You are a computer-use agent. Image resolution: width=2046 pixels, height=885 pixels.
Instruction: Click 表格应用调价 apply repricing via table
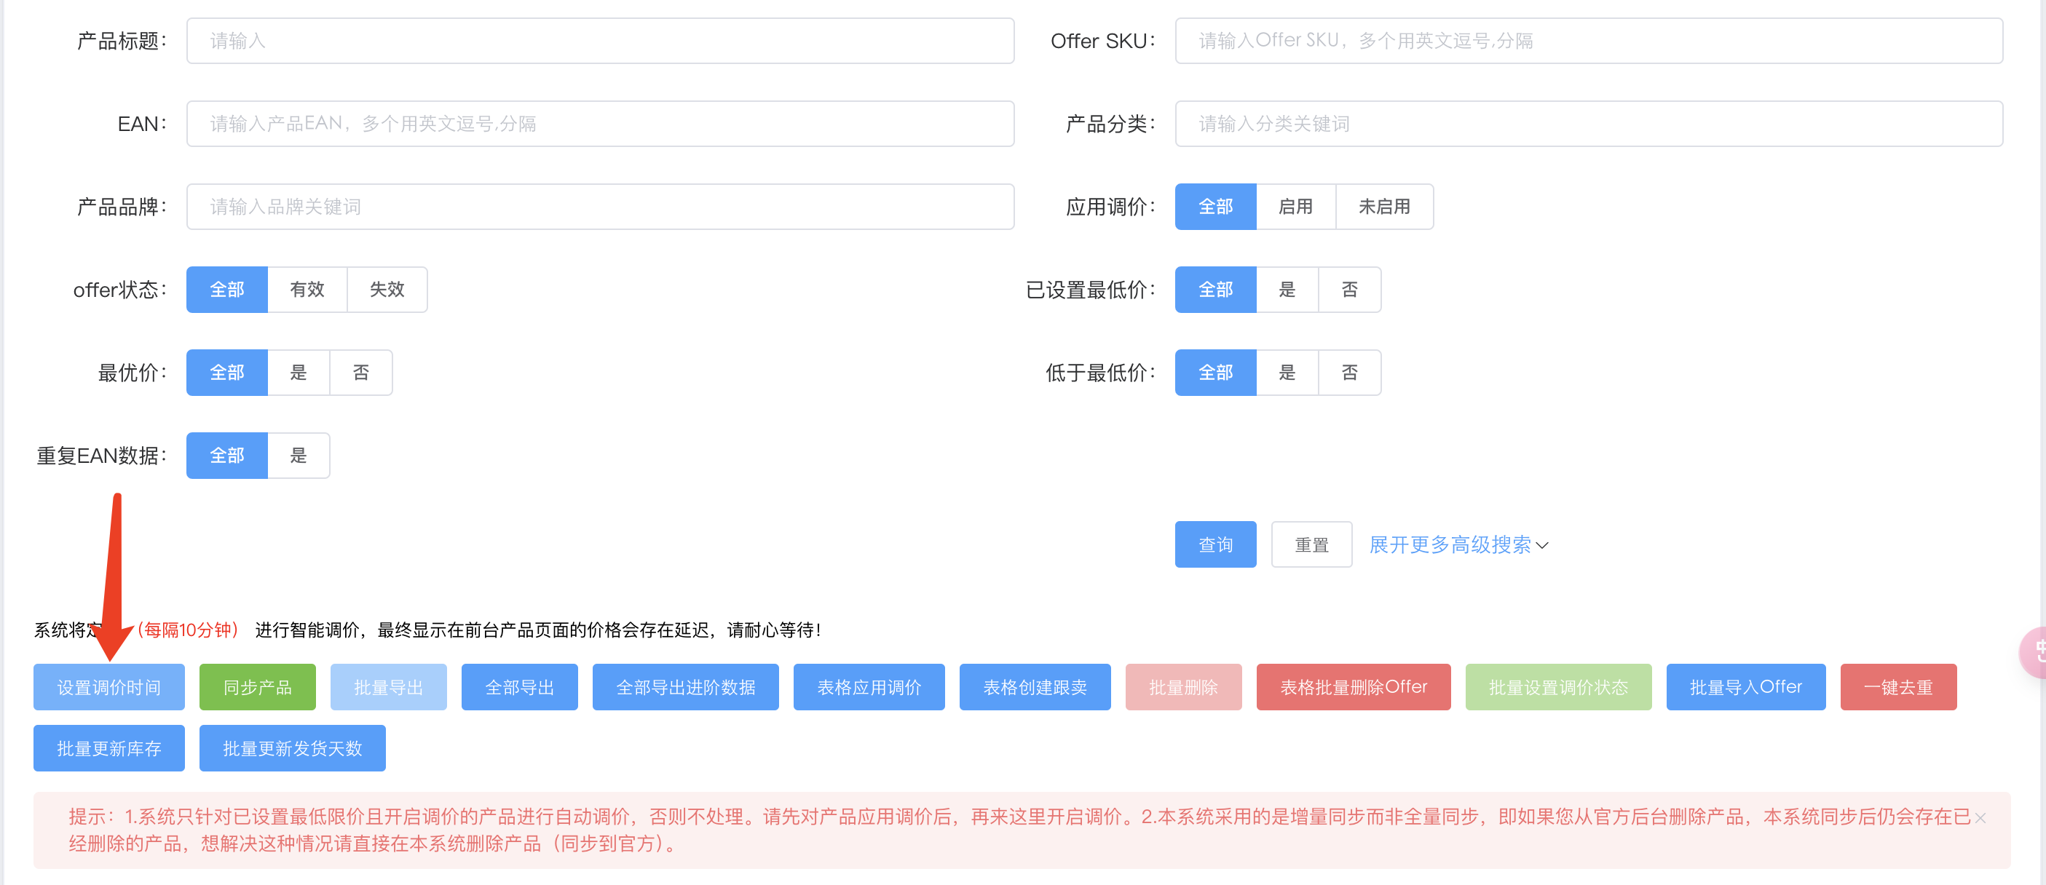pyautogui.click(x=868, y=686)
